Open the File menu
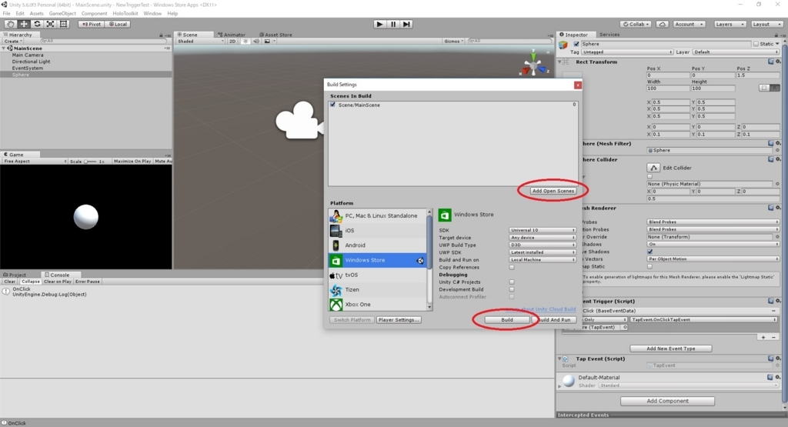The width and height of the screenshot is (788, 427). tap(6, 14)
